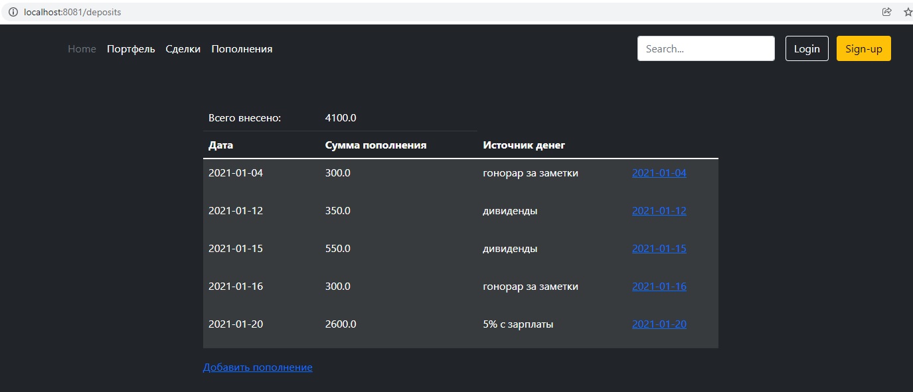Click inside the Search field
Screen dimensions: 913x392
pos(705,48)
